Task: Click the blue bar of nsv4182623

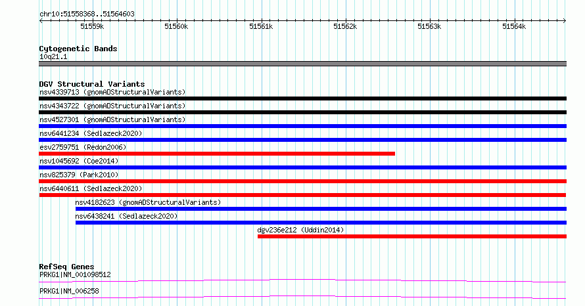Action: 321,209
